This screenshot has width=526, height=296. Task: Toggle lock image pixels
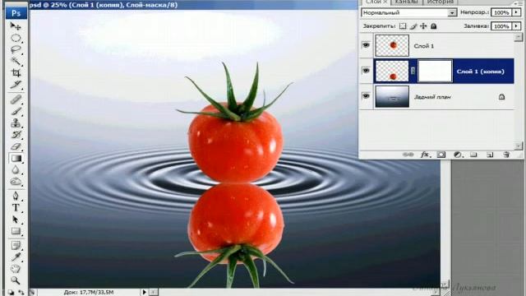(413, 26)
